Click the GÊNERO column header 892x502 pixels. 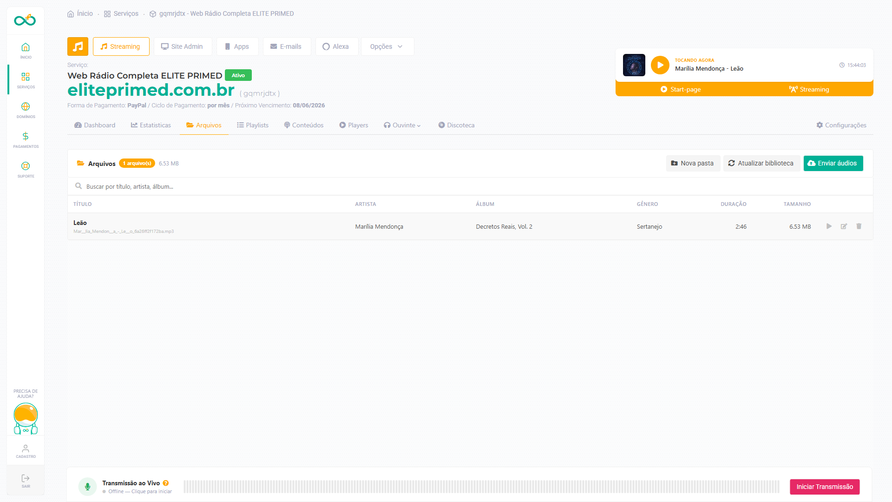[647, 204]
